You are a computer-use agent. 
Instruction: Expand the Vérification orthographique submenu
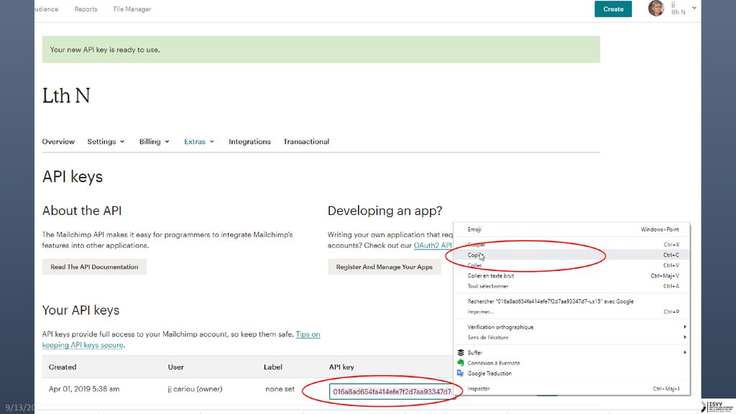(x=571, y=327)
